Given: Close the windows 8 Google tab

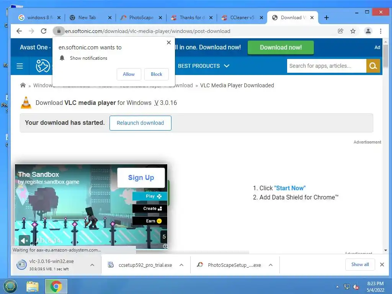Looking at the screenshot, I should click(x=59, y=18).
